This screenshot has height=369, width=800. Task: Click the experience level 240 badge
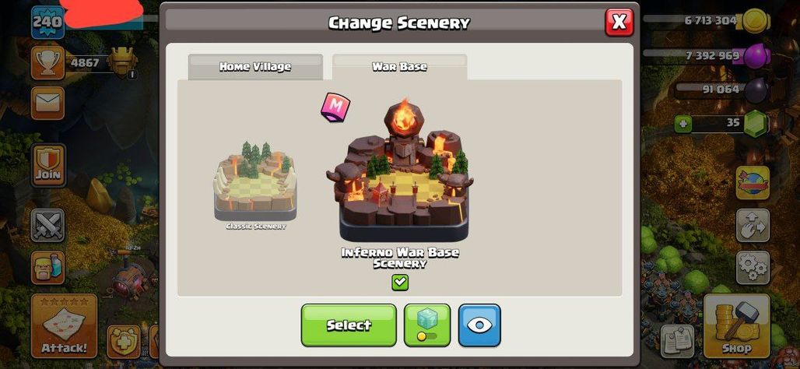point(48,22)
